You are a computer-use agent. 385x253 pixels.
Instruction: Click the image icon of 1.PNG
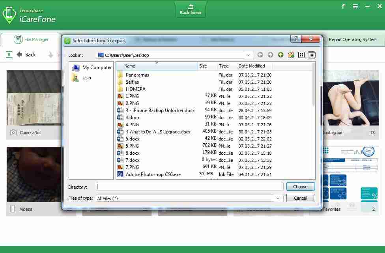(120, 96)
